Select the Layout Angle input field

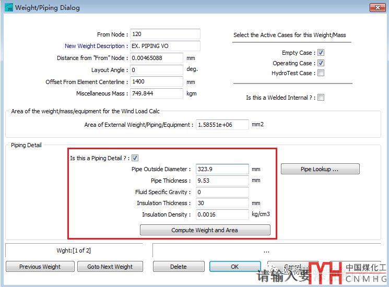(156, 70)
